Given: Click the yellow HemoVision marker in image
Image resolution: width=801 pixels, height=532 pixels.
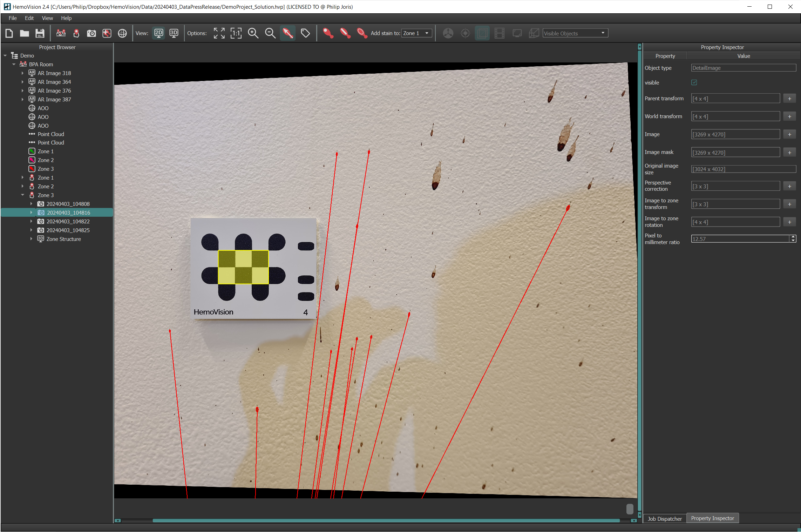Looking at the screenshot, I should click(x=243, y=267).
